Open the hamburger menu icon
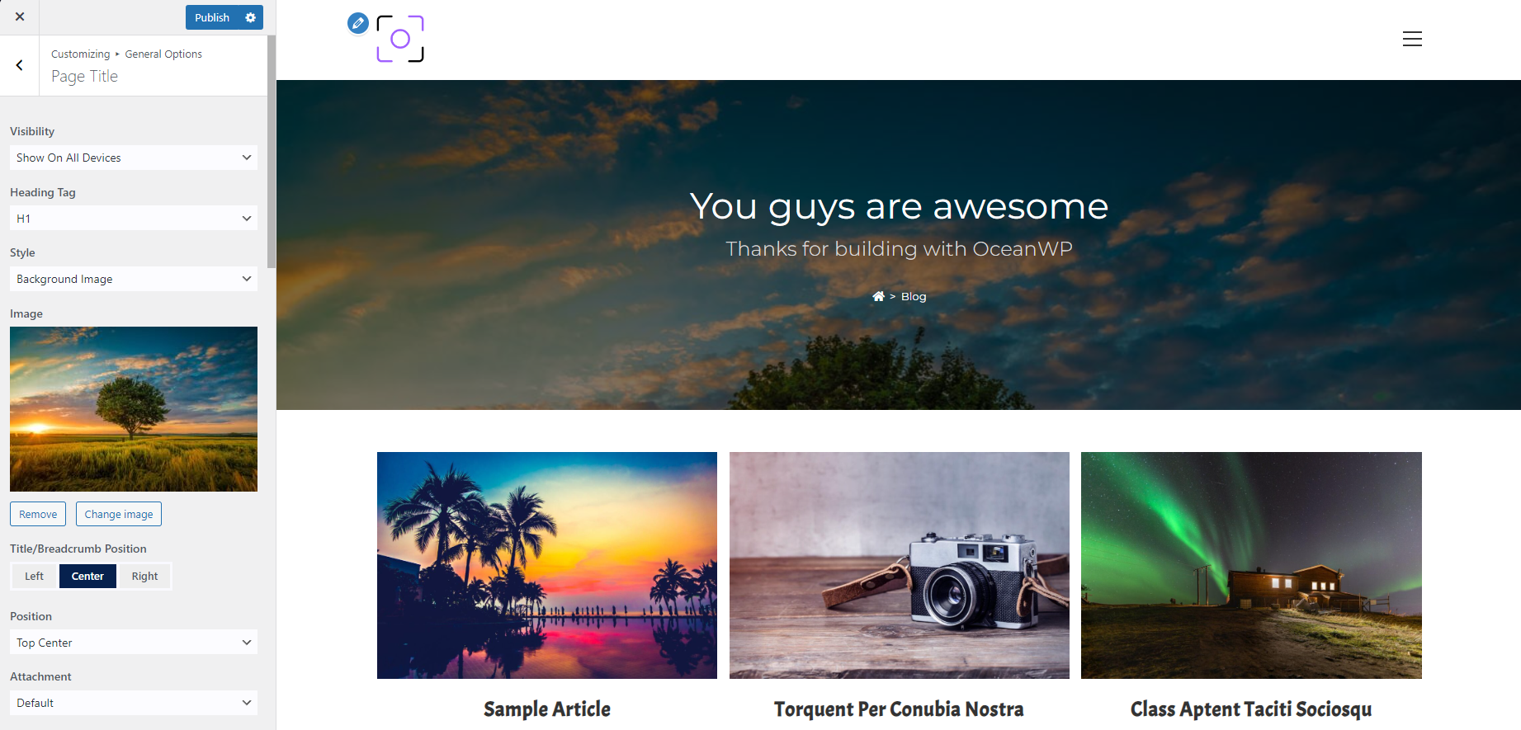Viewport: 1521px width, 730px height. [x=1412, y=39]
